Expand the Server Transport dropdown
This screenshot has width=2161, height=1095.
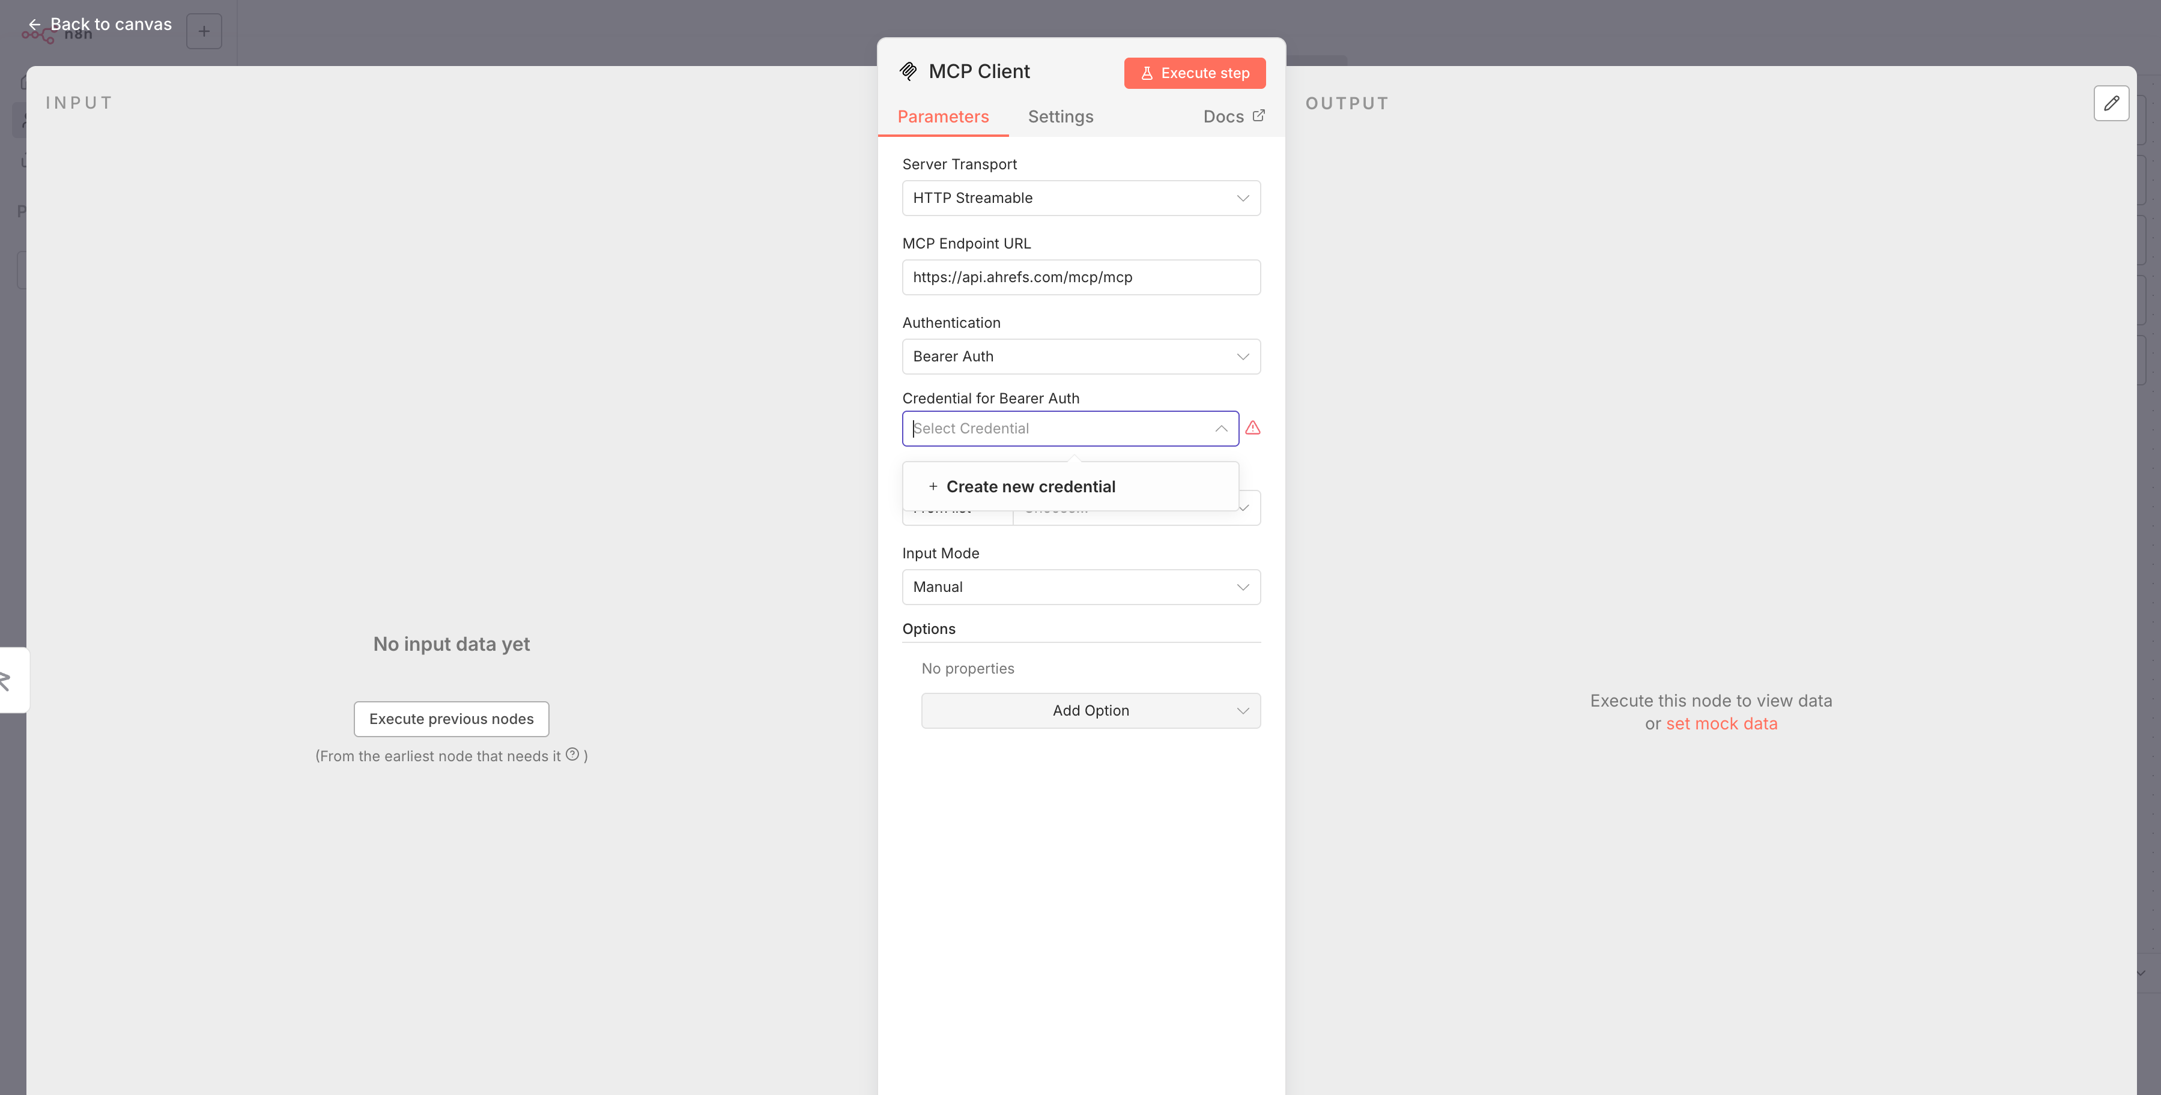coord(1080,198)
